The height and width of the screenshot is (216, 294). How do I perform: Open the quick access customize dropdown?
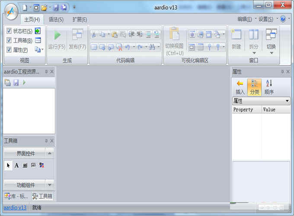pyautogui.click(x=74, y=7)
